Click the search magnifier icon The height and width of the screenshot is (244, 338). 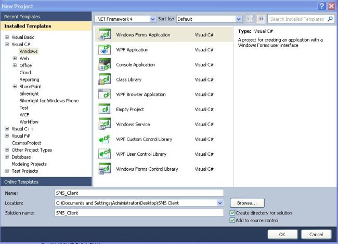(330, 19)
